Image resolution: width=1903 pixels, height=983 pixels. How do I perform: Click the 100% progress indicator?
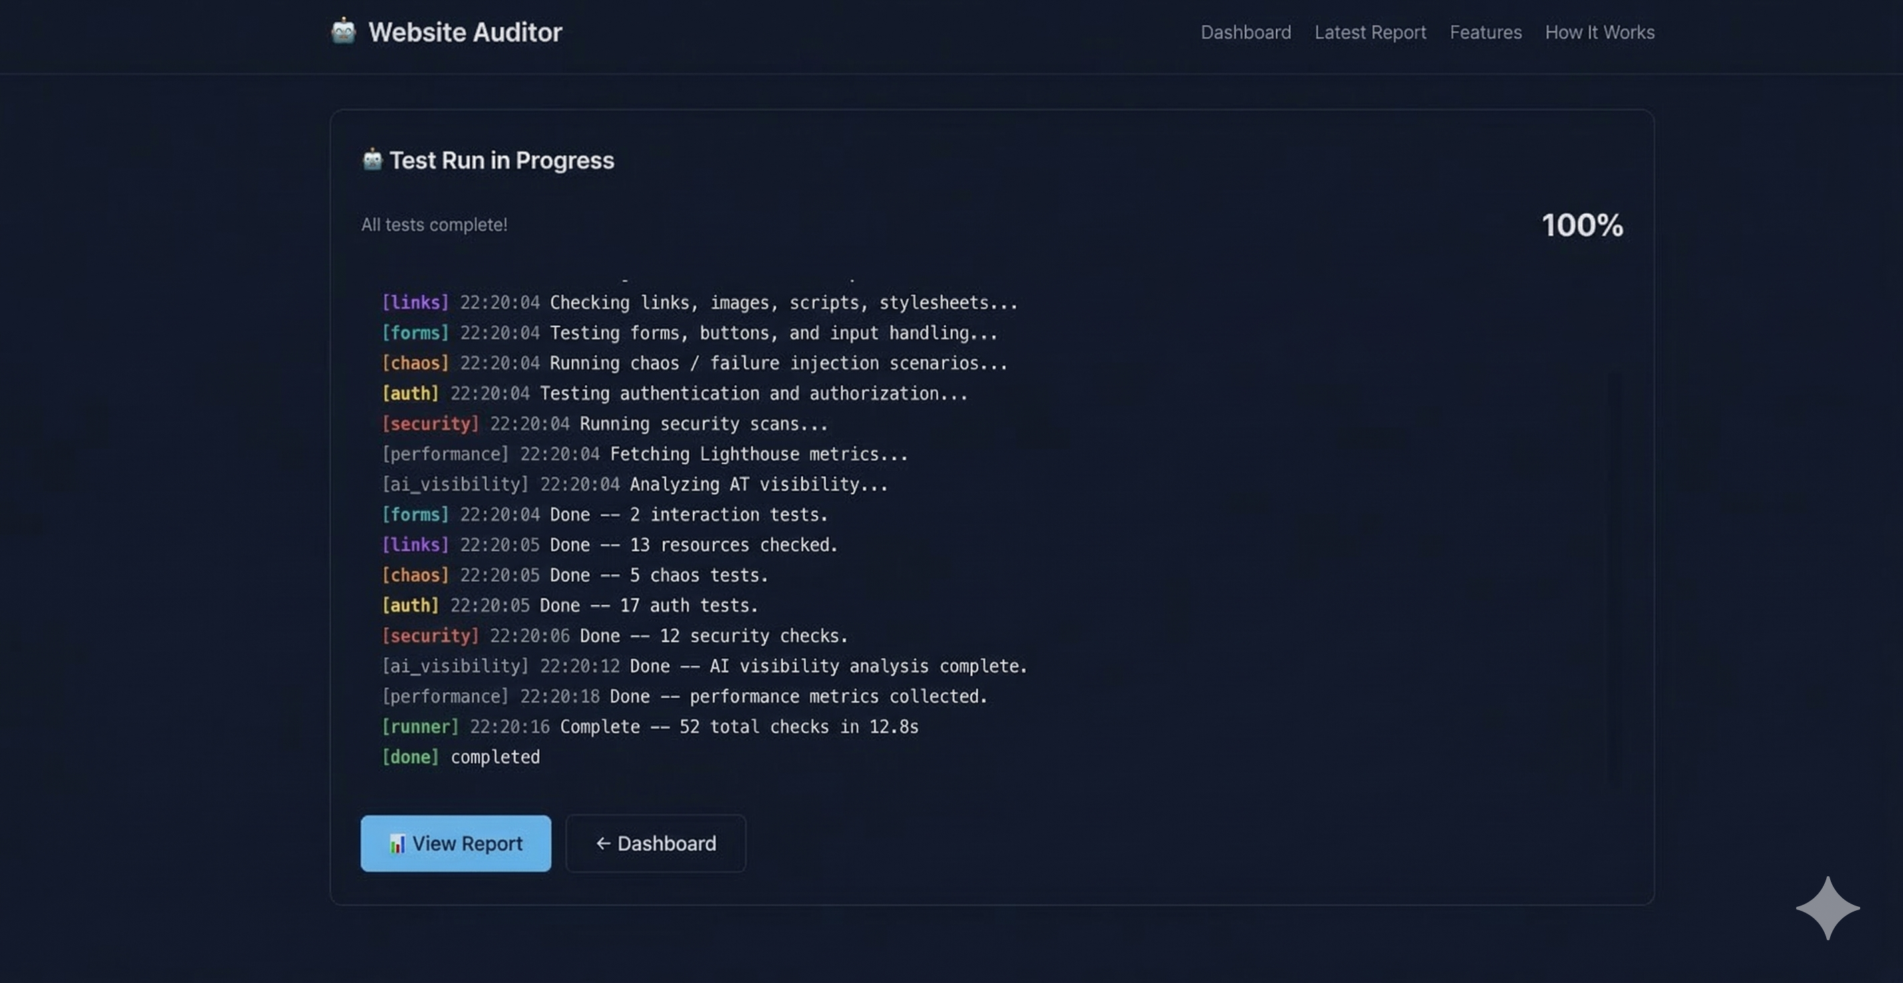tap(1582, 224)
